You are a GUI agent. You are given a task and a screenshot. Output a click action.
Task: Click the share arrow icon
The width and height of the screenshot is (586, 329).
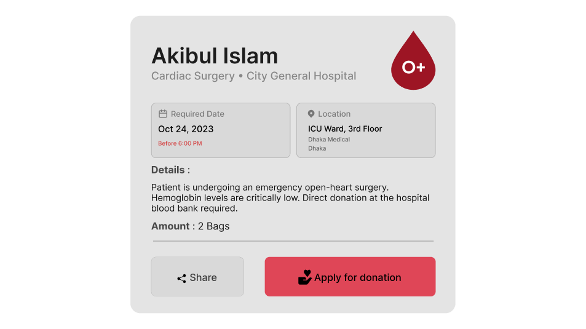click(181, 278)
